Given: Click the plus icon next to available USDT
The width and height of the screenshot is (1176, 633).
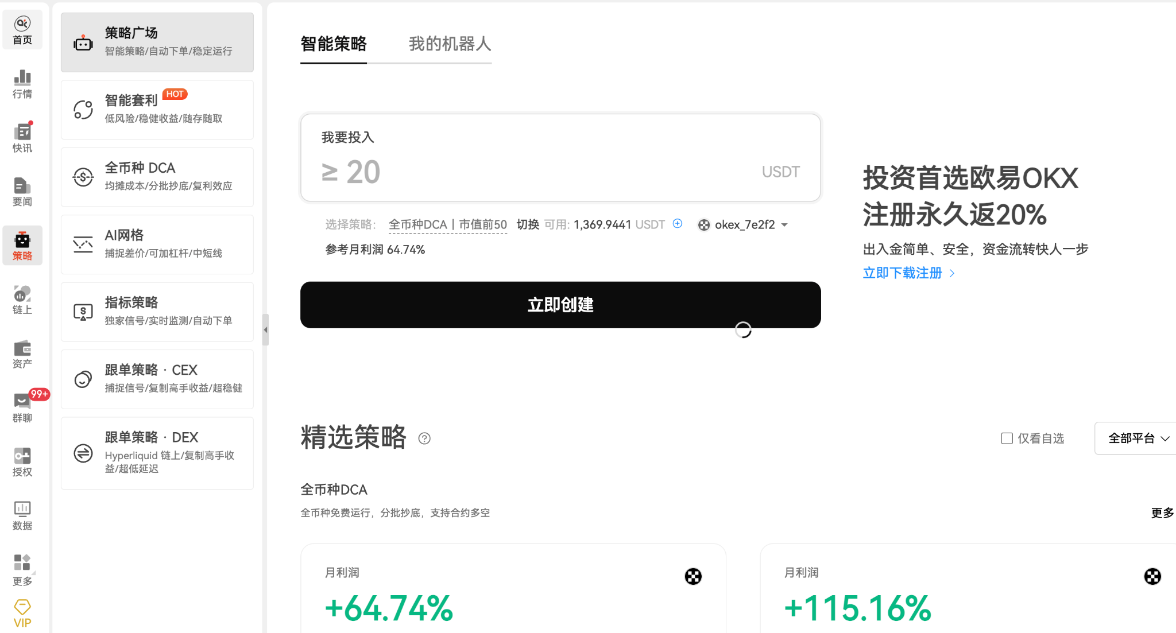Looking at the screenshot, I should [678, 224].
